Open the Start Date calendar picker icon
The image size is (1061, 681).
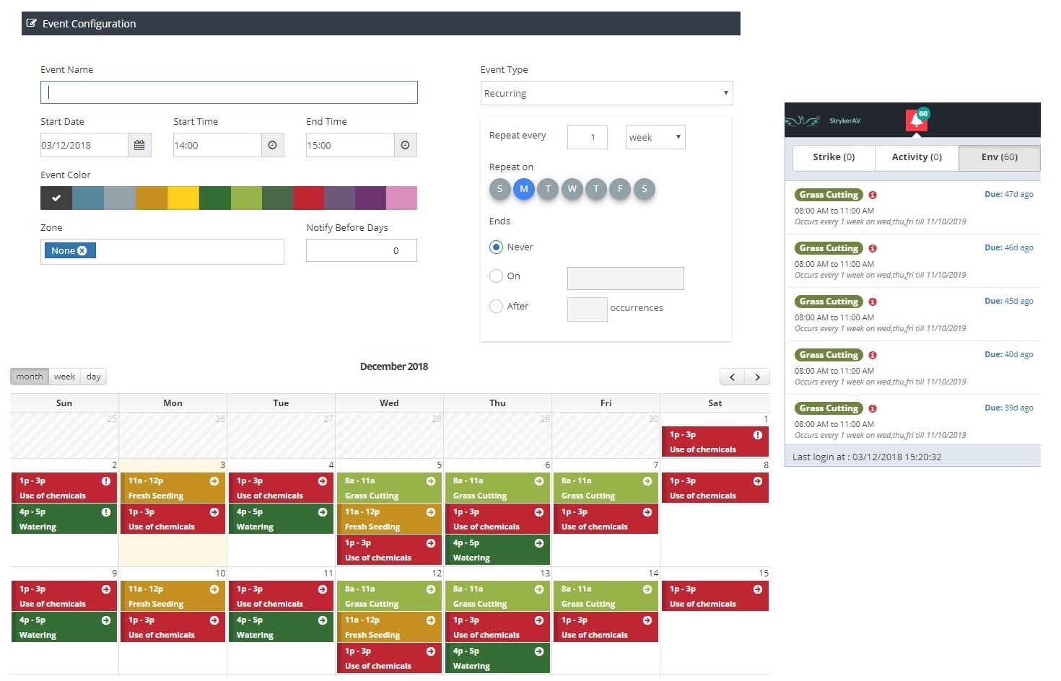tap(139, 145)
